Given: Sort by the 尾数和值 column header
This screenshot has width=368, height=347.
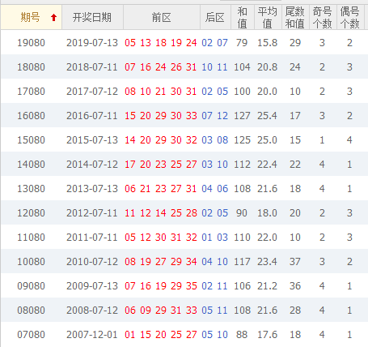Looking at the screenshot, I should pyautogui.click(x=295, y=17).
